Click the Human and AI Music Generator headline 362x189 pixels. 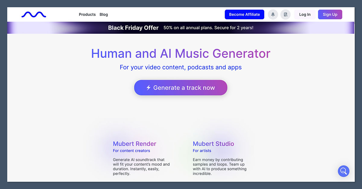pos(181,54)
